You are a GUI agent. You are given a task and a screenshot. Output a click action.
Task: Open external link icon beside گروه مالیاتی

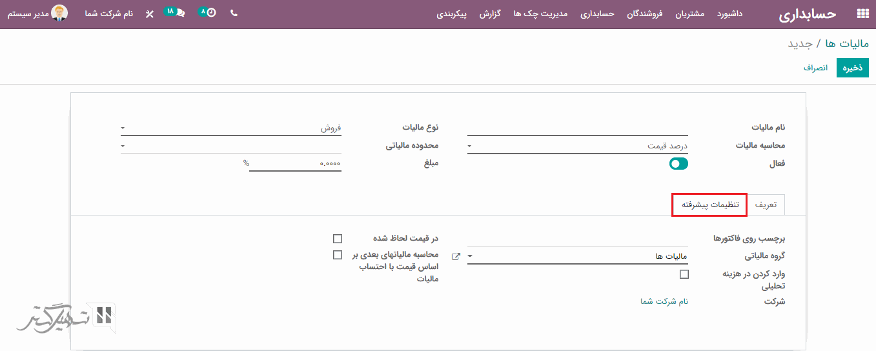pos(456,257)
